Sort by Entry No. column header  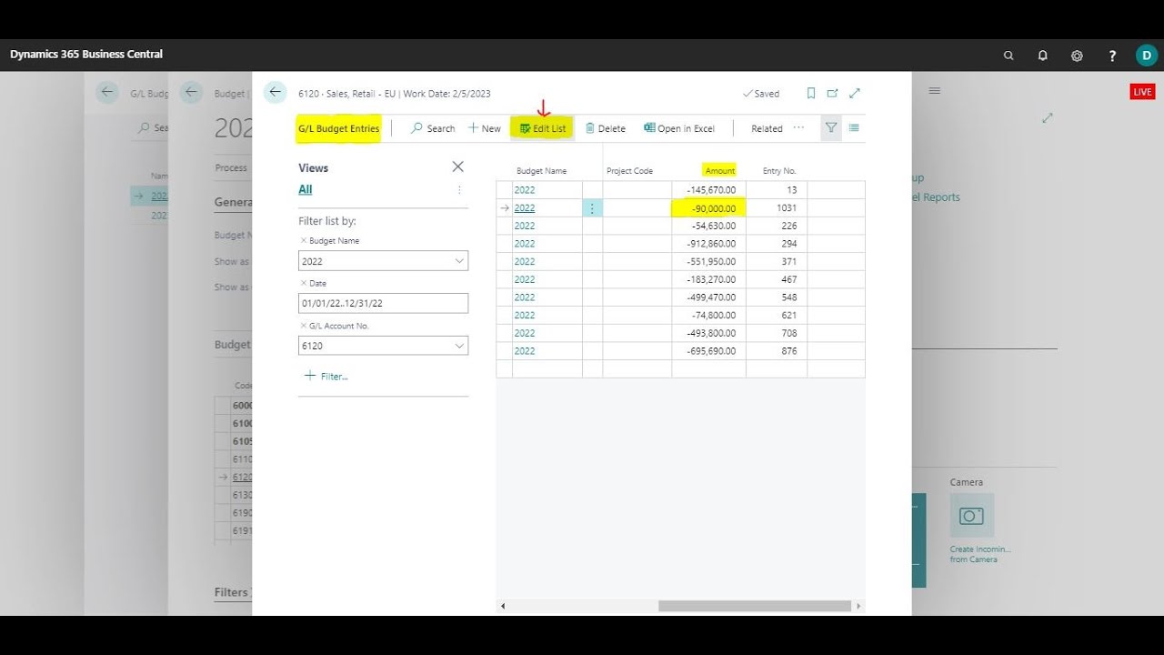779,171
